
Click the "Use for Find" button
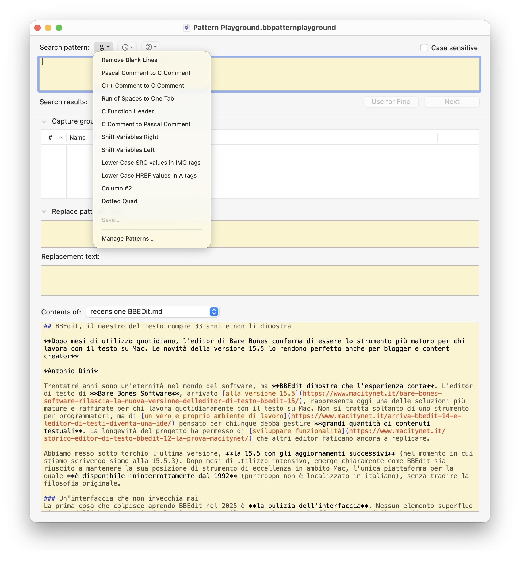click(x=391, y=102)
